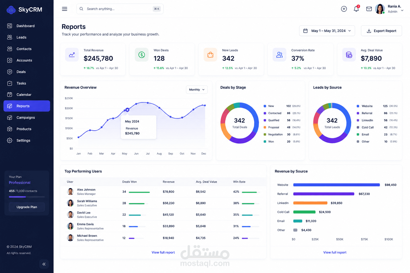Click the add plus circle icon

pos(344,9)
